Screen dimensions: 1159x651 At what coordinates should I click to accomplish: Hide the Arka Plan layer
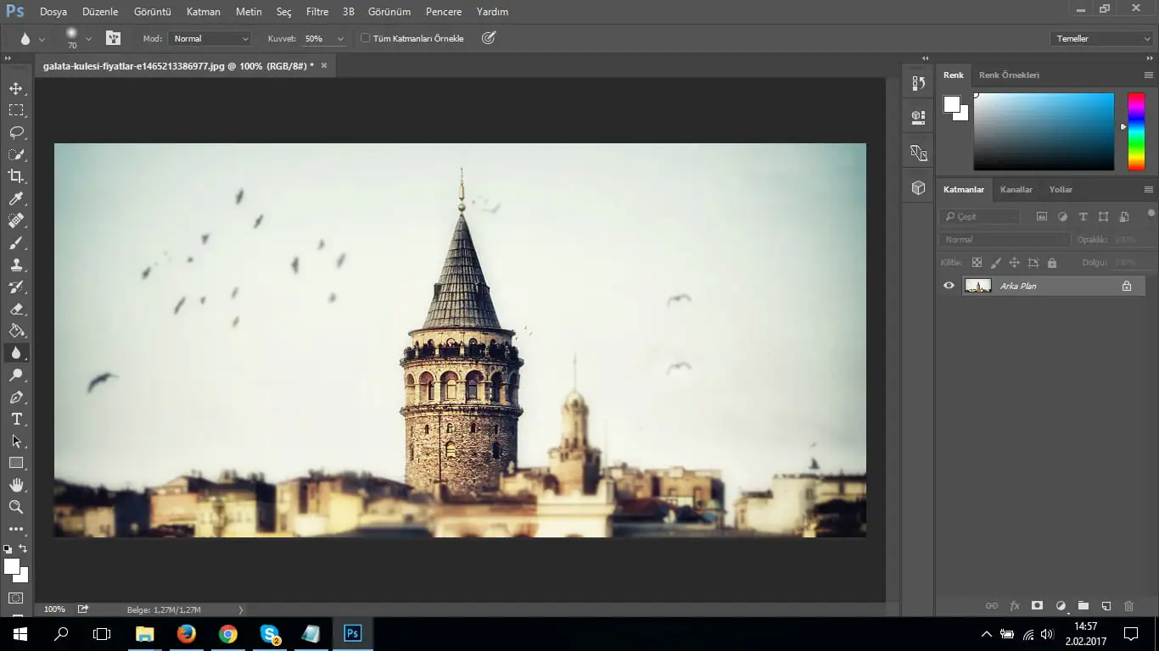click(x=949, y=285)
